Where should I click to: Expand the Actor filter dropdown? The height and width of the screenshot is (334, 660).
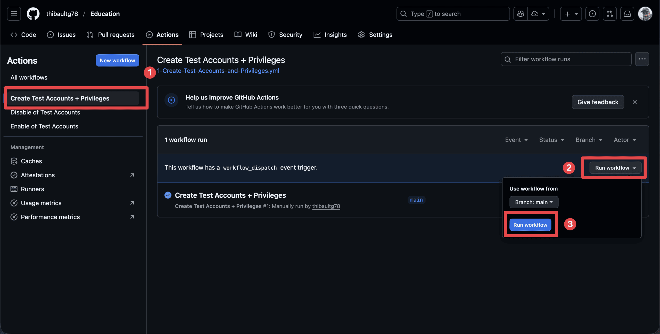point(625,140)
